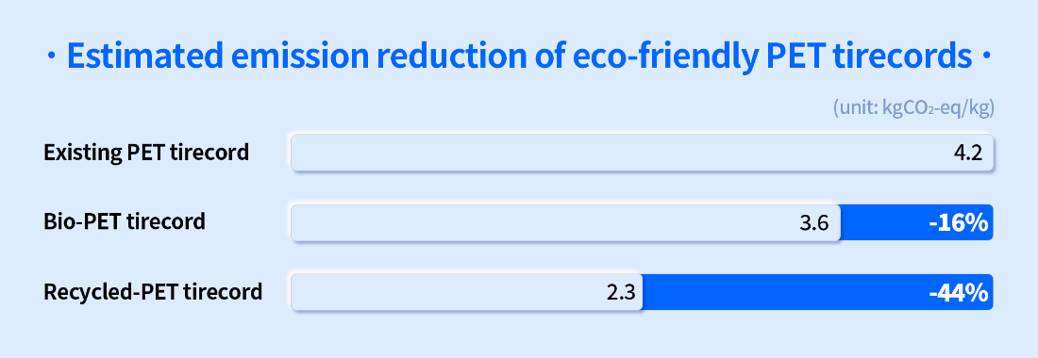Click the bullet dot before the title

[x=52, y=58]
